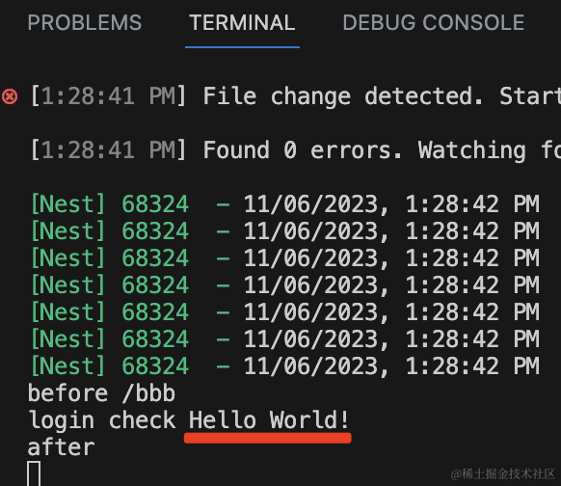Click the 'Found 0 errors.' message text
This screenshot has width=561, height=486.
[303, 150]
